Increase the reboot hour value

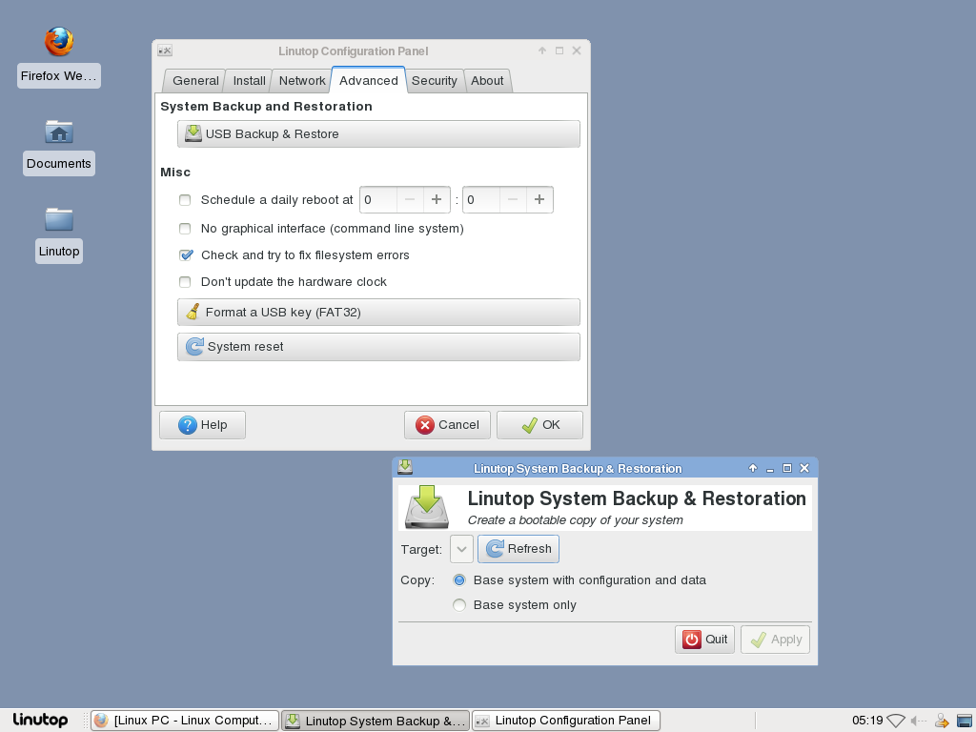(x=437, y=200)
